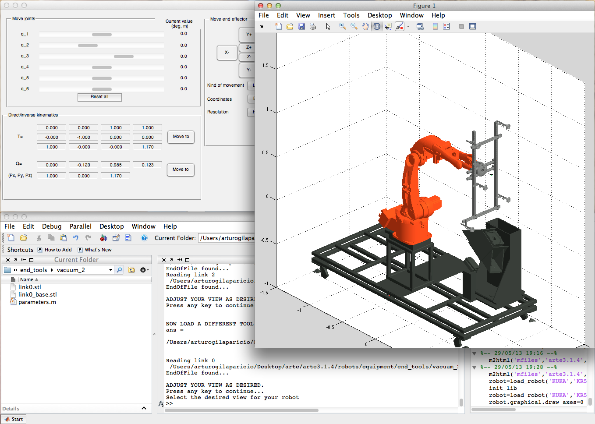Open the folder path dropdown arrow

click(x=110, y=270)
